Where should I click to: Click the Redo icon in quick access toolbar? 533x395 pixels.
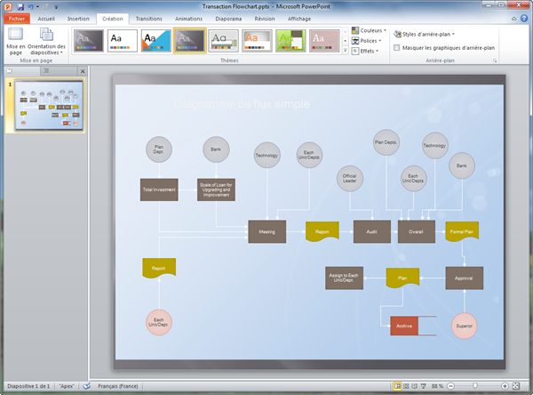click(x=46, y=6)
